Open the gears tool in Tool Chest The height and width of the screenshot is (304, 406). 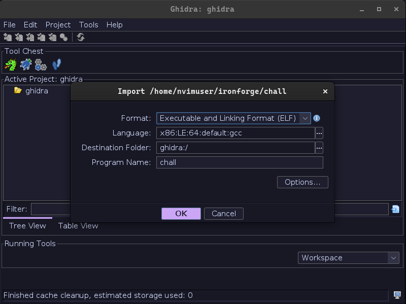[41, 64]
